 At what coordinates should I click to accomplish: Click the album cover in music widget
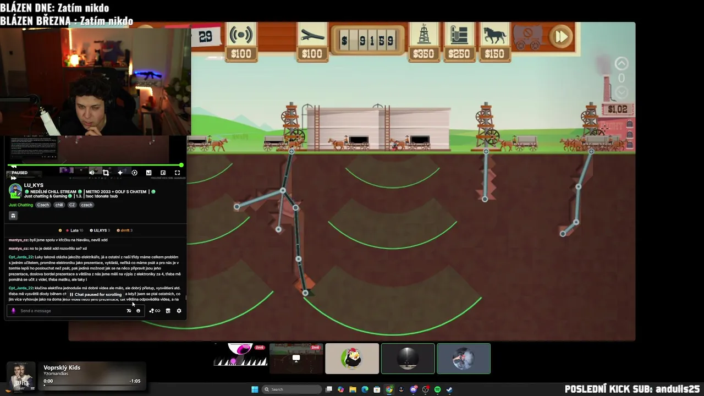coord(20,376)
